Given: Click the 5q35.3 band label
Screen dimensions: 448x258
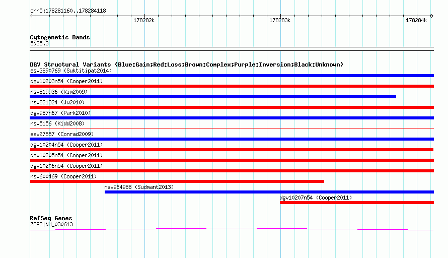Looking at the screenshot, I should [39, 43].
